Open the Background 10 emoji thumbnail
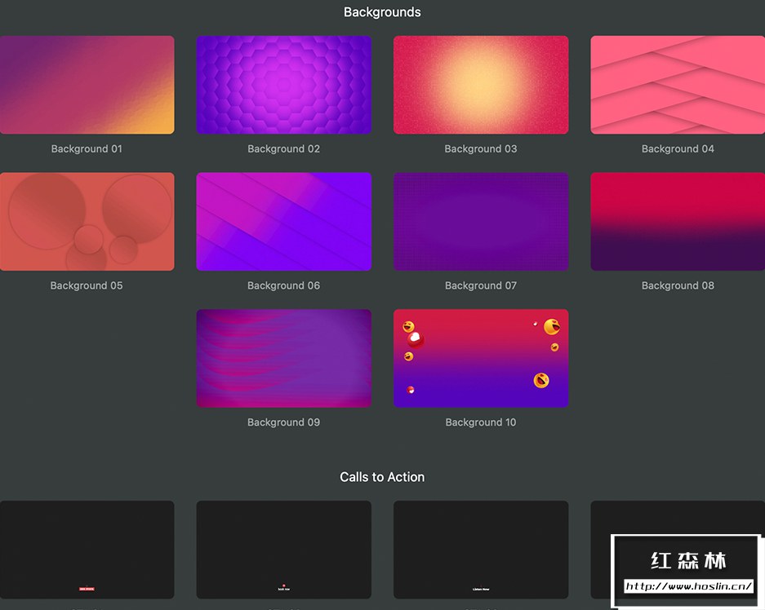This screenshot has width=765, height=610. (481, 359)
